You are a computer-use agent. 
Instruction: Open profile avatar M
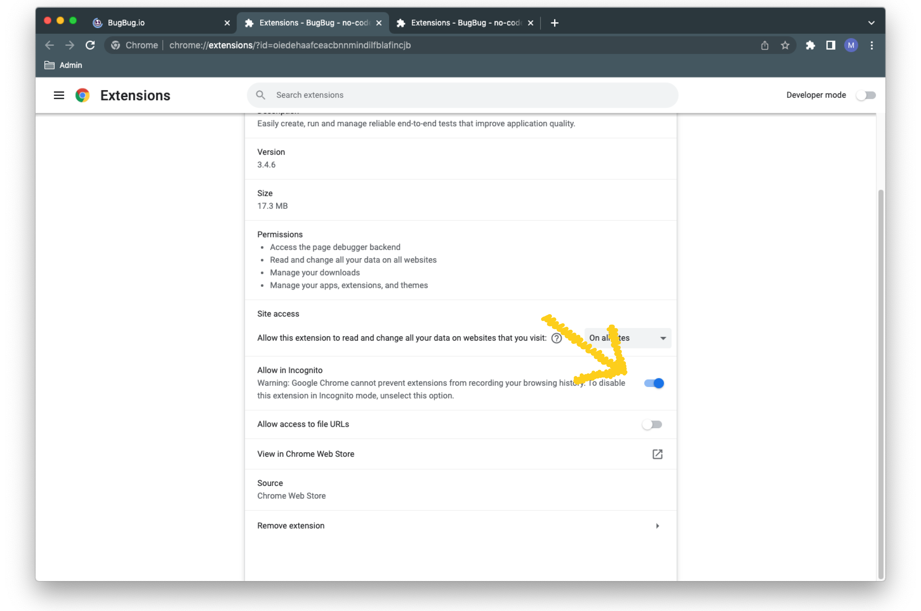(851, 45)
